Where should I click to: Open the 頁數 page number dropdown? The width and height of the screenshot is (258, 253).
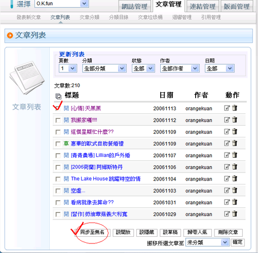click(68, 68)
